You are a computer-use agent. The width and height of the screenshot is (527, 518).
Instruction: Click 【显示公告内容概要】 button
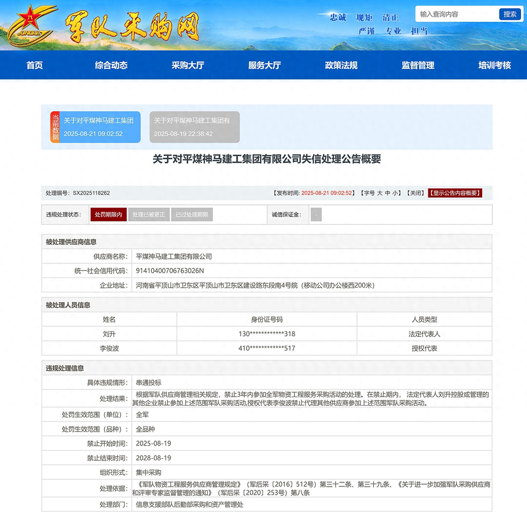click(455, 193)
